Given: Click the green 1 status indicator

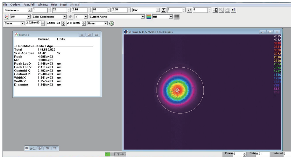Looking at the screenshot, I should [107, 154].
